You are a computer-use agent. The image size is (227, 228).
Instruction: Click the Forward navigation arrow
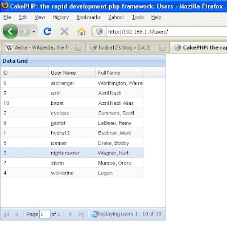24,31
